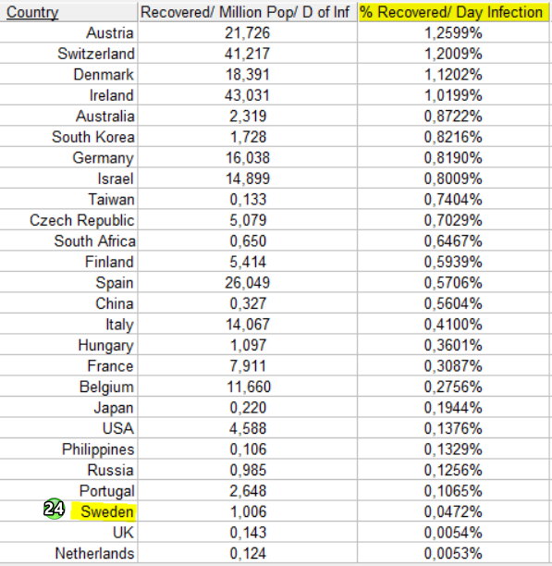Select the Netherlands 0,0053% cell
Image resolution: width=552 pixels, height=566 pixels.
(x=453, y=553)
